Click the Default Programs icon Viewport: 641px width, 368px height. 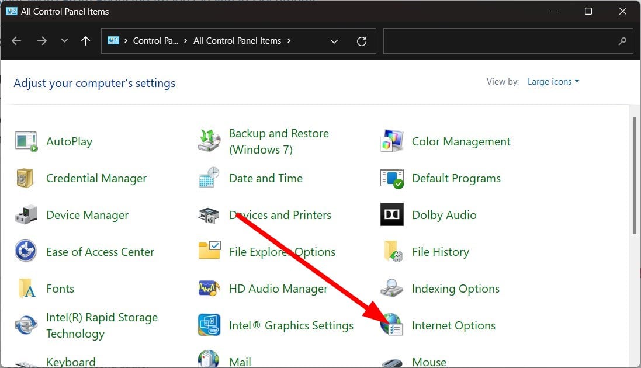(x=391, y=179)
